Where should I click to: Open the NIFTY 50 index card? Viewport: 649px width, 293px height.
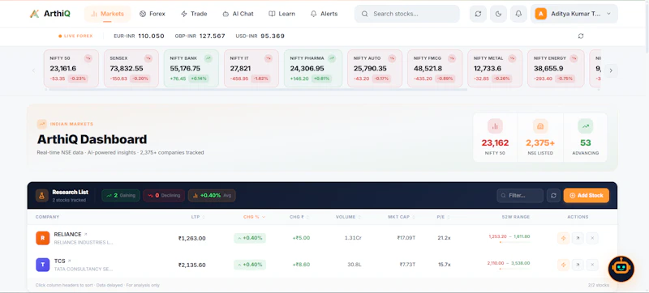(71, 69)
